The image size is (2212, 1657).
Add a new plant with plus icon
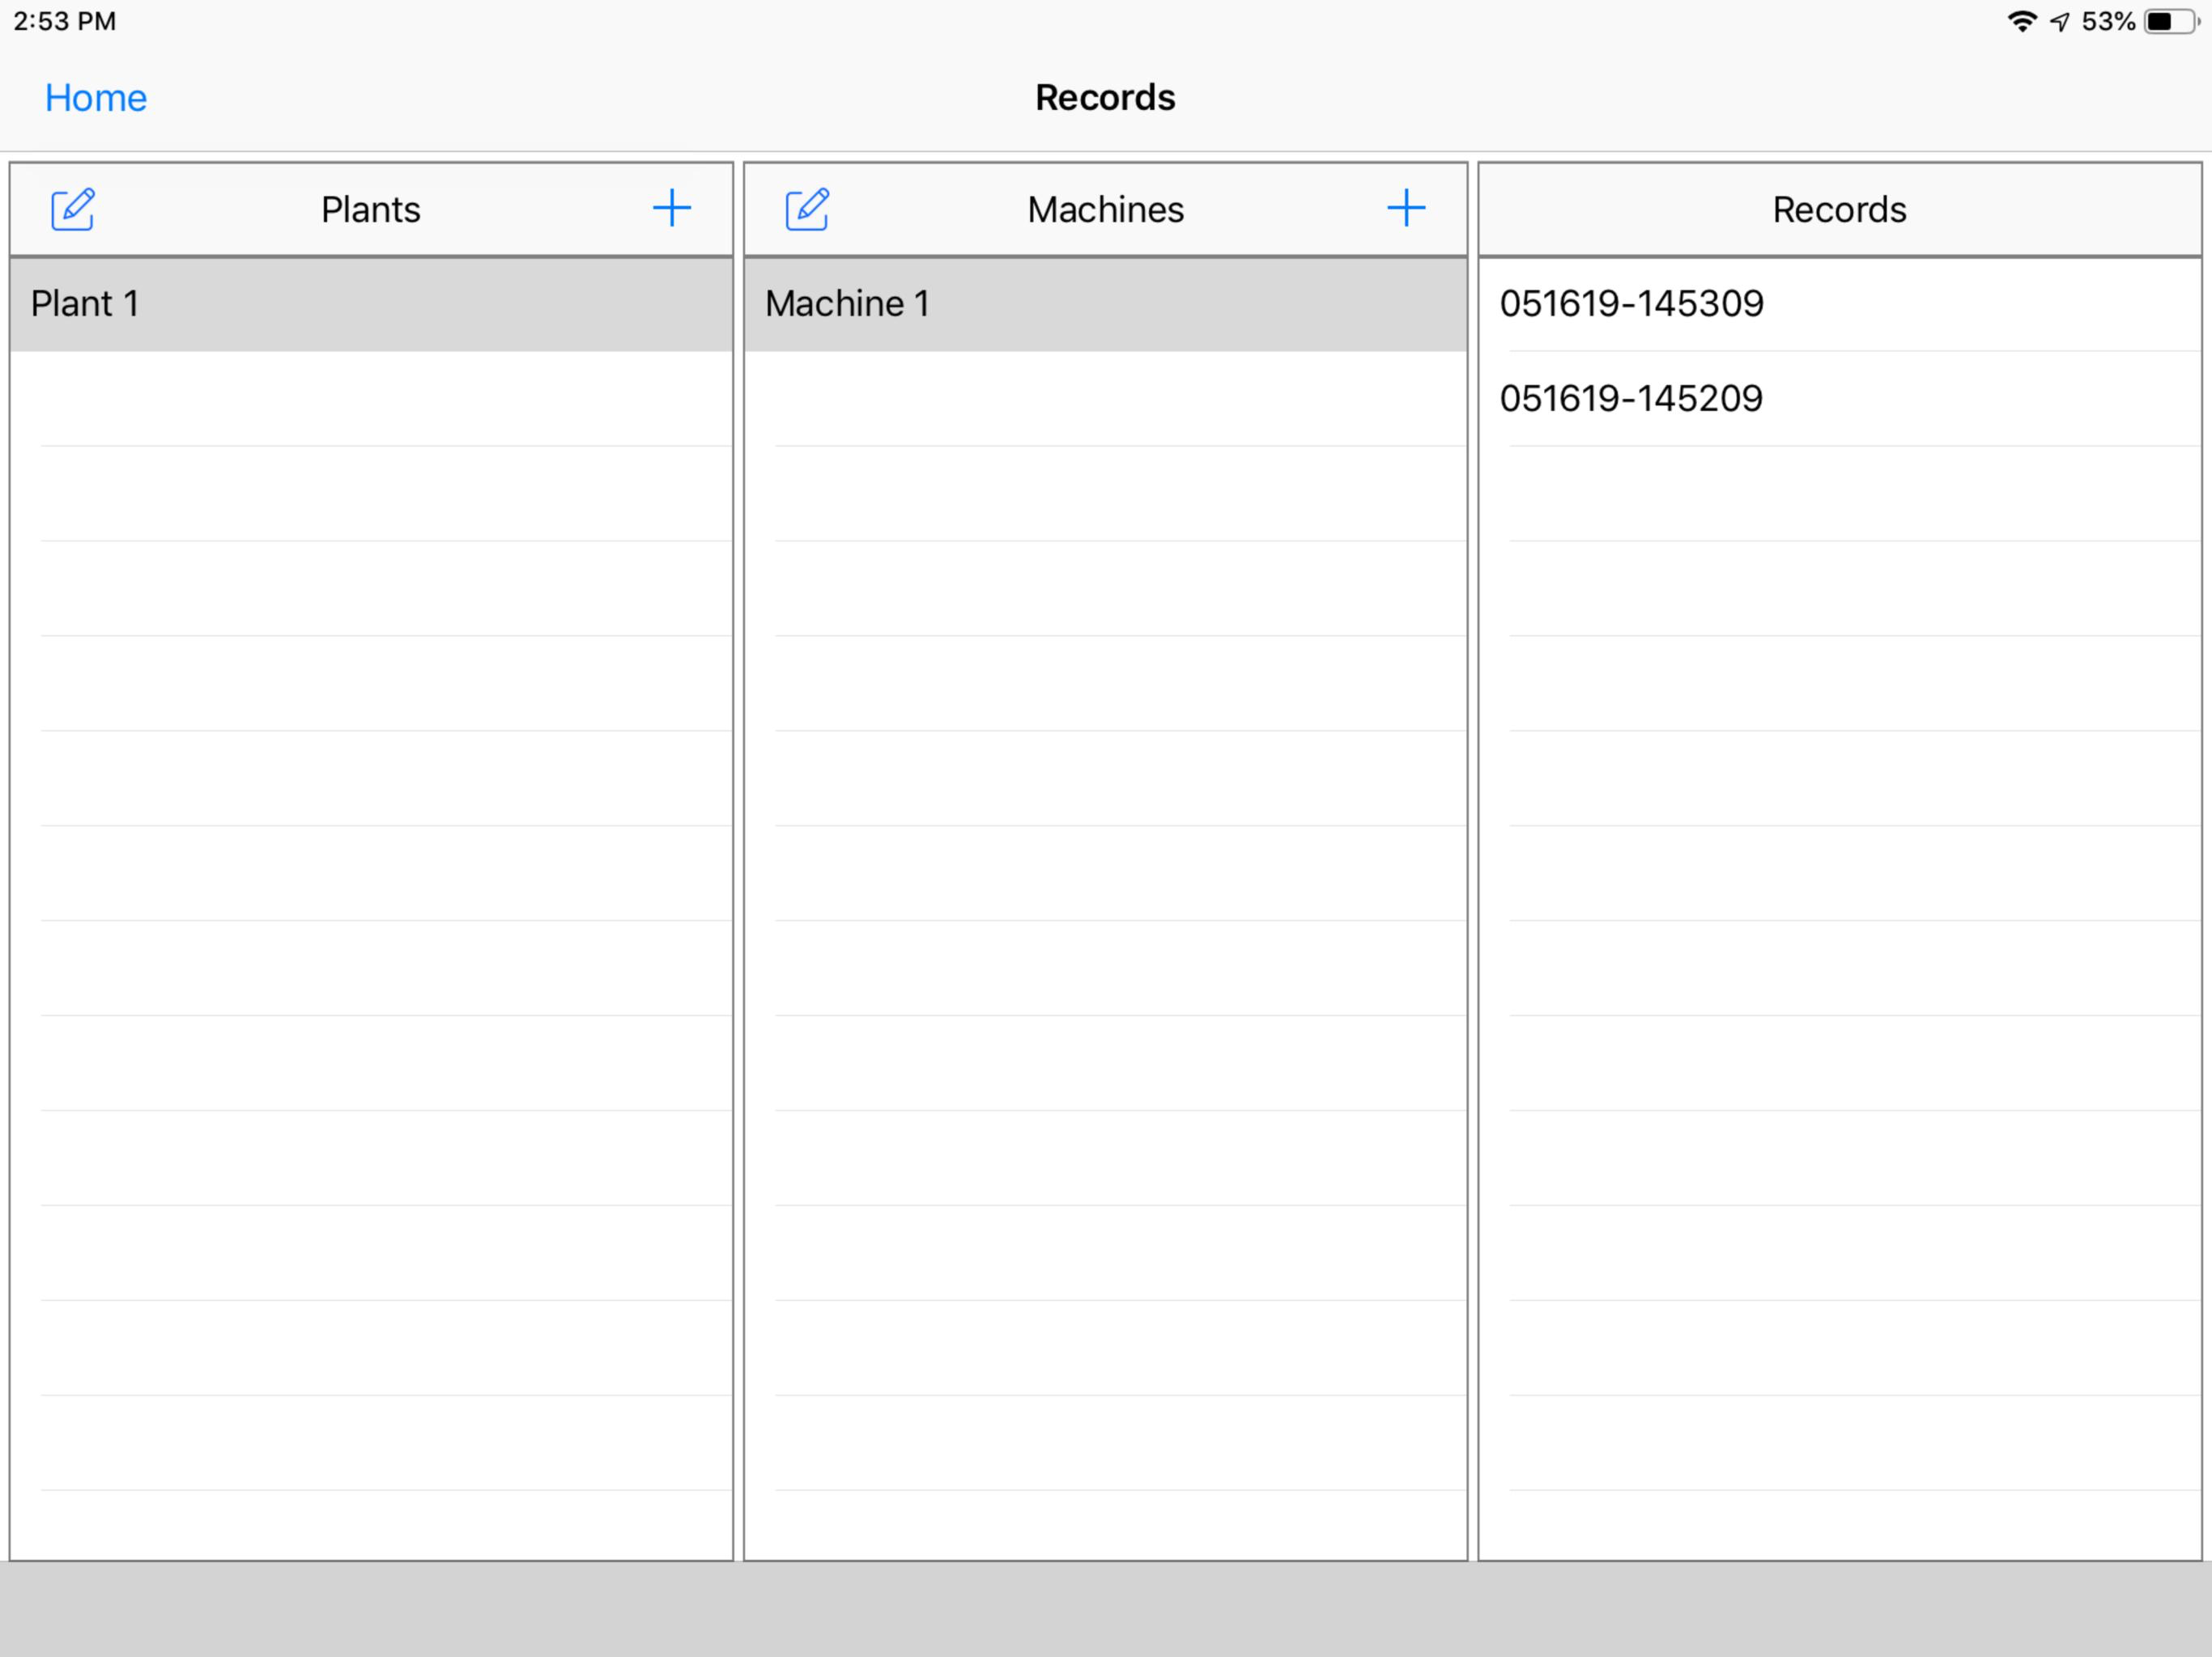click(x=672, y=209)
